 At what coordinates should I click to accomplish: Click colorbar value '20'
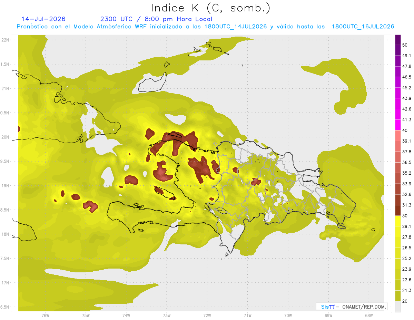pyautogui.click(x=405, y=301)
